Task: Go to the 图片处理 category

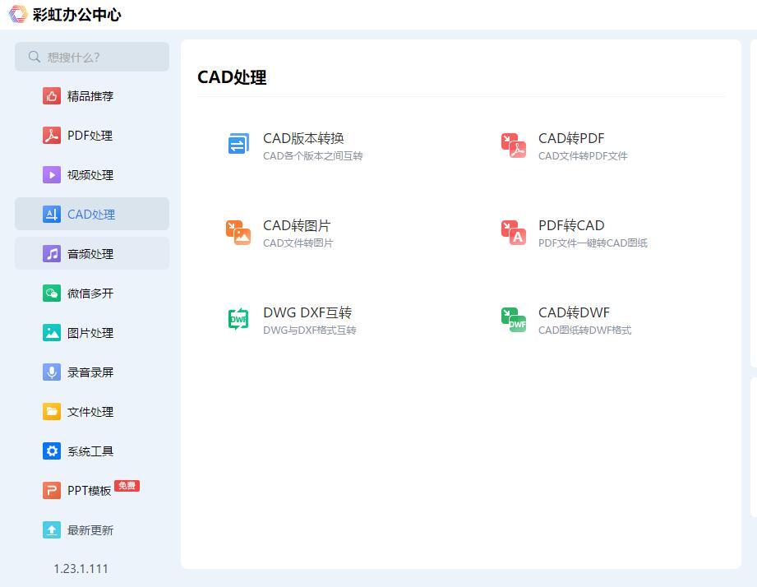Action: pos(90,333)
